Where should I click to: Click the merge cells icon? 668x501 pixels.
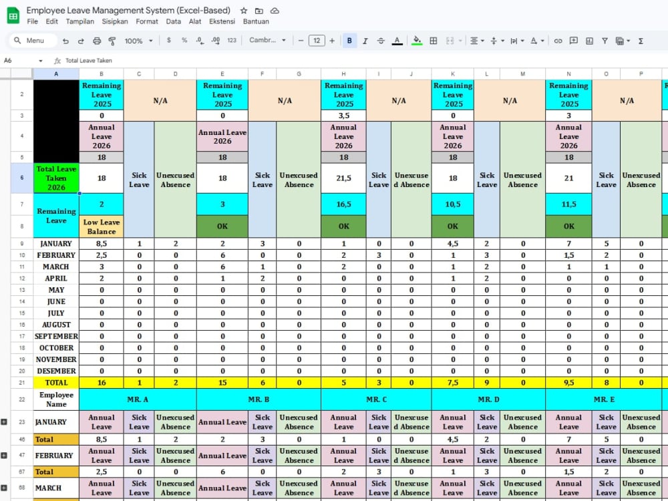[450, 41]
